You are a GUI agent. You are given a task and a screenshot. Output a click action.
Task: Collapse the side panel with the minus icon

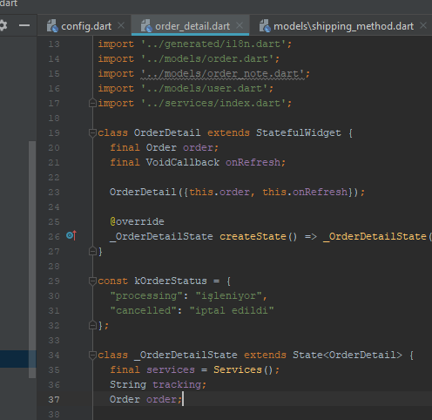[24, 25]
